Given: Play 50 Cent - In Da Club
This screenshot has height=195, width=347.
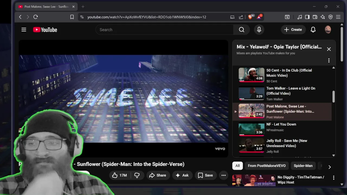Looking at the screenshot, I should click(282, 75).
